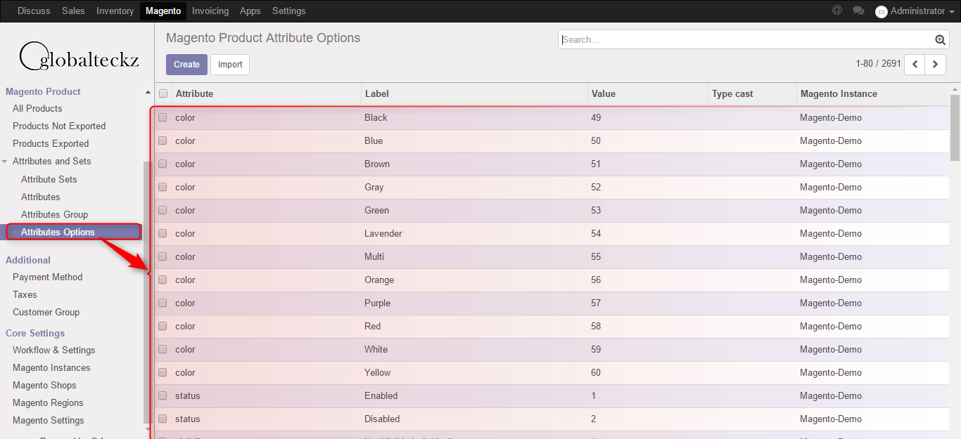Open Attributes in the sidebar

tap(41, 197)
